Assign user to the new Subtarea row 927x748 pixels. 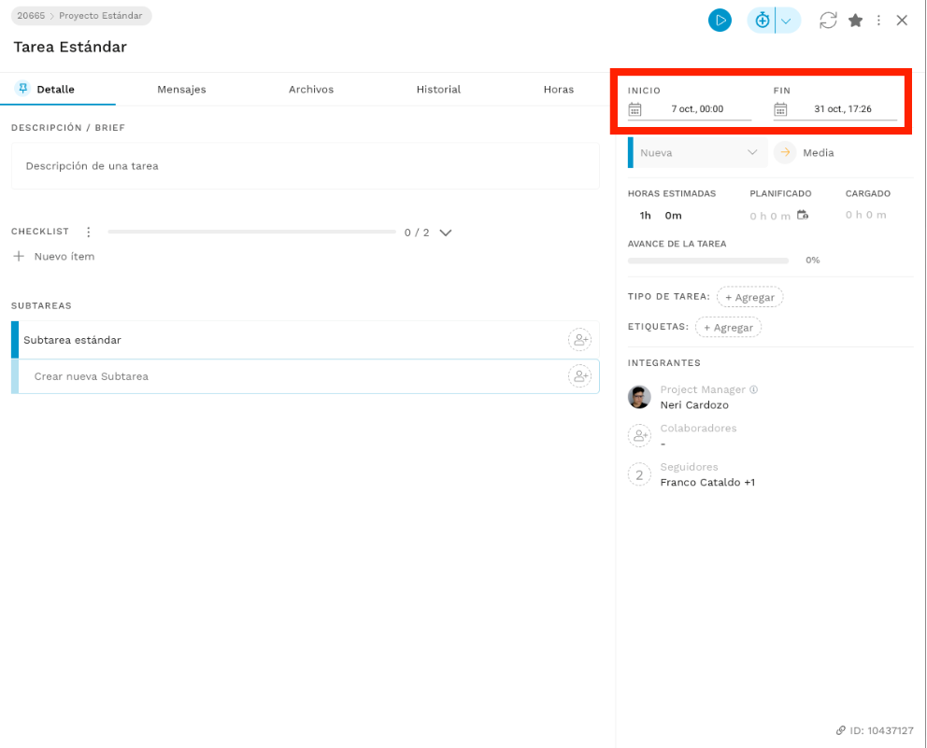click(x=579, y=375)
